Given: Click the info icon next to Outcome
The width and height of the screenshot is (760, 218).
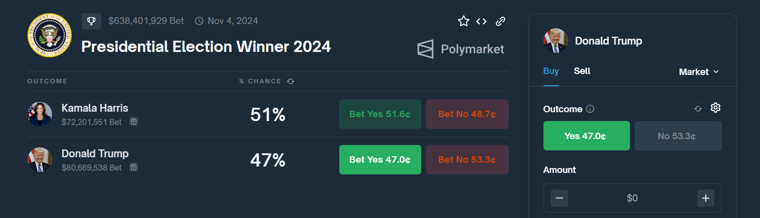Looking at the screenshot, I should pos(590,109).
